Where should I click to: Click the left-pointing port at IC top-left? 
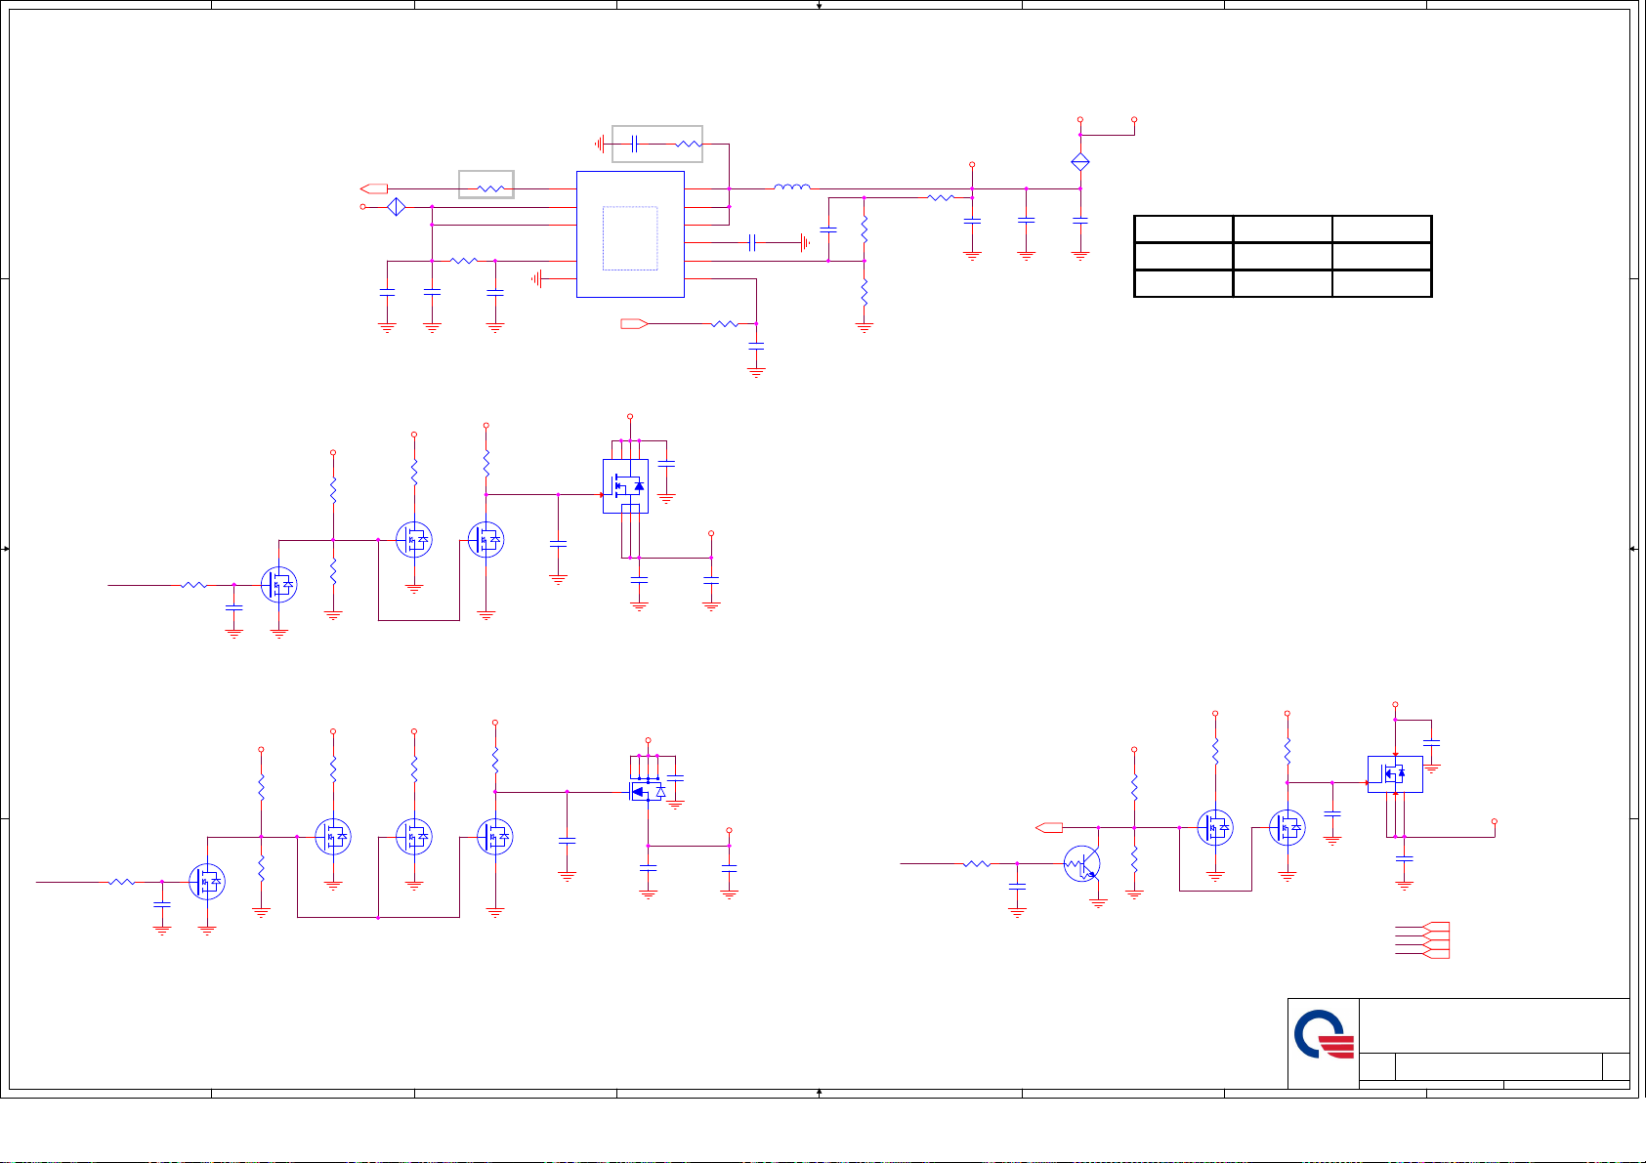(374, 188)
